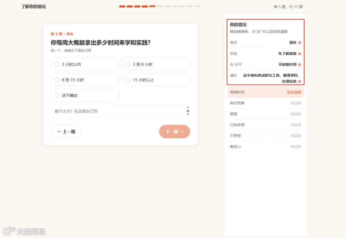The height and width of the screenshot is (238, 346).
Task: Click the "退休" answer value
Action: click(x=293, y=43)
